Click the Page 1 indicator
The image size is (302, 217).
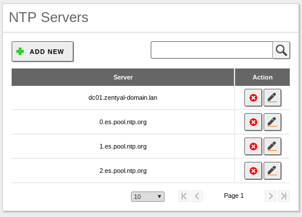234,196
